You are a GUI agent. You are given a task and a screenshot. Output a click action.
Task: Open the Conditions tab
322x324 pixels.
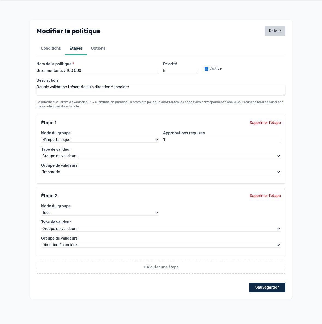51,48
